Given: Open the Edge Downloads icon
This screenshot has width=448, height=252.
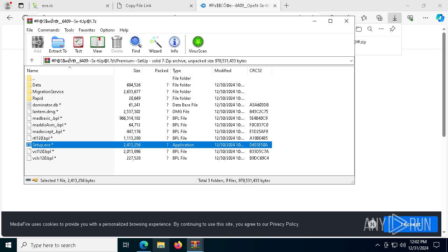Looking at the screenshot, I should tap(395, 18).
